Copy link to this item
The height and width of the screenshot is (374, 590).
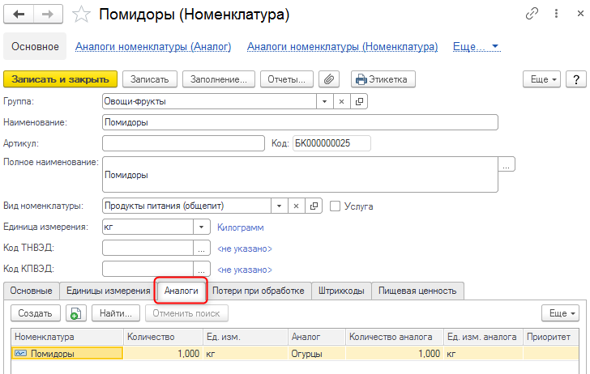(x=532, y=14)
